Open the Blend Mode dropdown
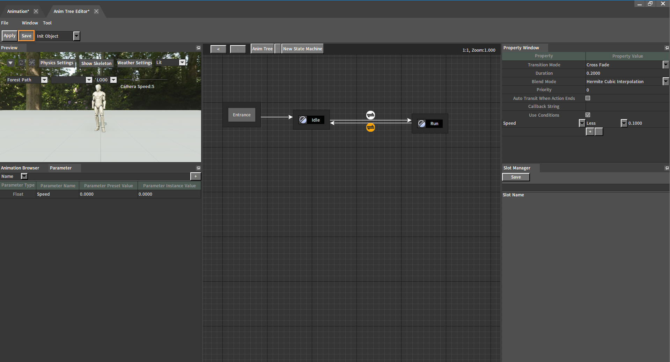 click(x=666, y=81)
